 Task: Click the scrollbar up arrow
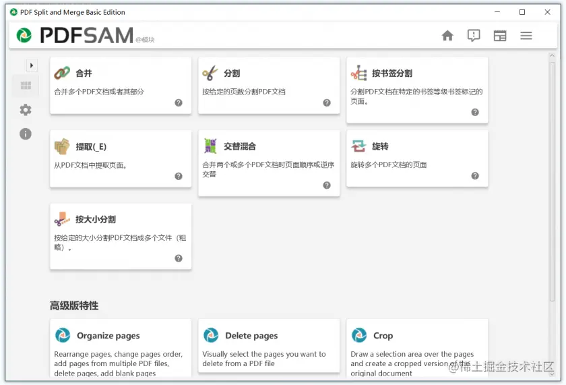(552, 55)
